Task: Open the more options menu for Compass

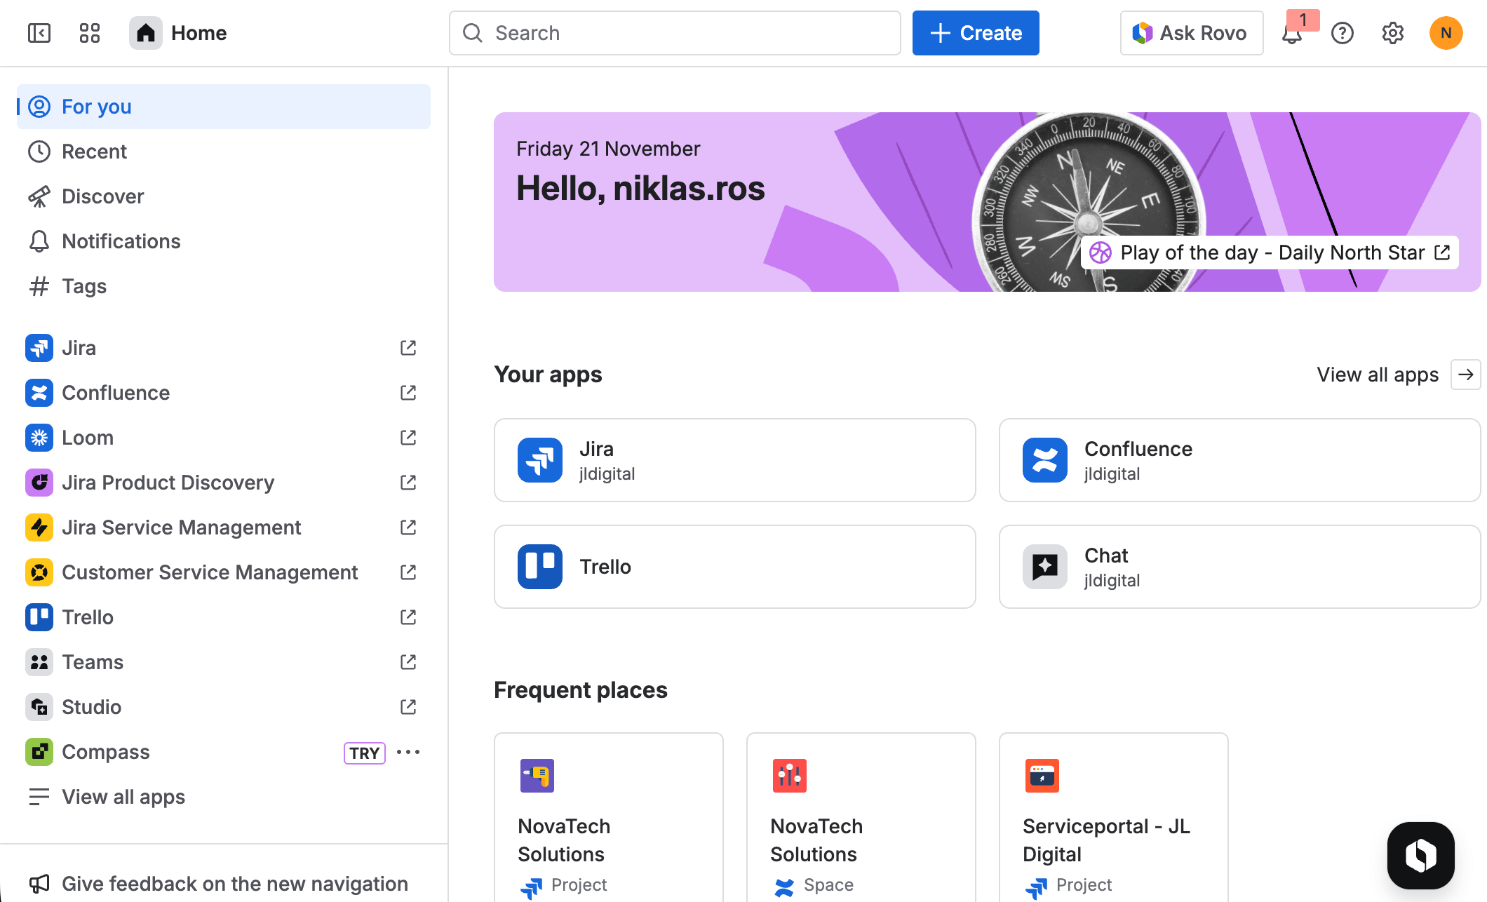Action: tap(408, 752)
